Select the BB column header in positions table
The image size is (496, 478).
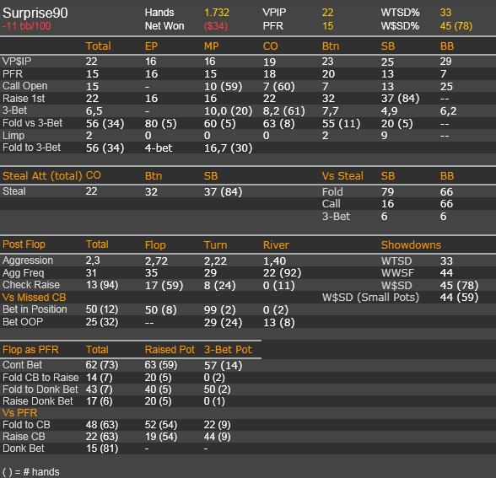click(x=447, y=46)
